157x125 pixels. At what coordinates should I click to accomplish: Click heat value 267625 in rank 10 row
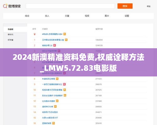click(x=99, y=90)
